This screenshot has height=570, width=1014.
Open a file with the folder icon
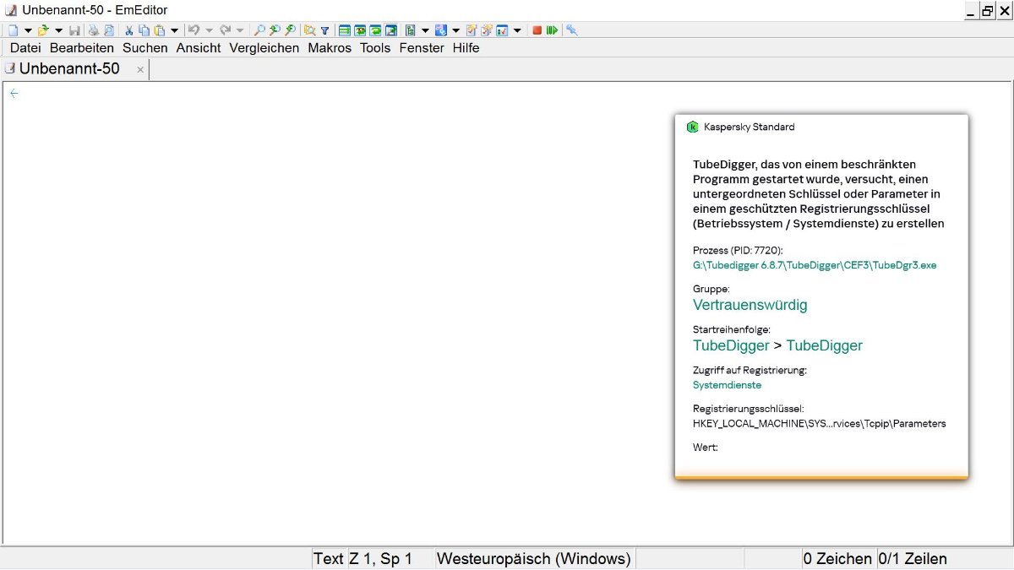click(43, 30)
